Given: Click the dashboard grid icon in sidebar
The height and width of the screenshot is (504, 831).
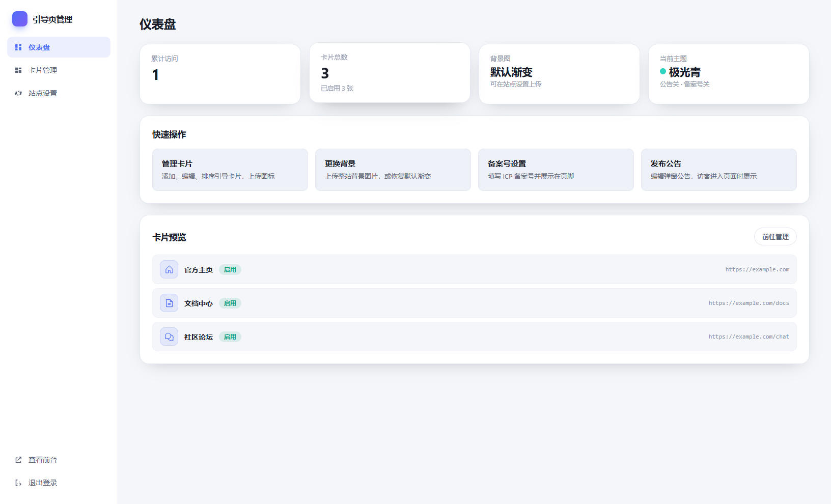Looking at the screenshot, I should click(18, 47).
